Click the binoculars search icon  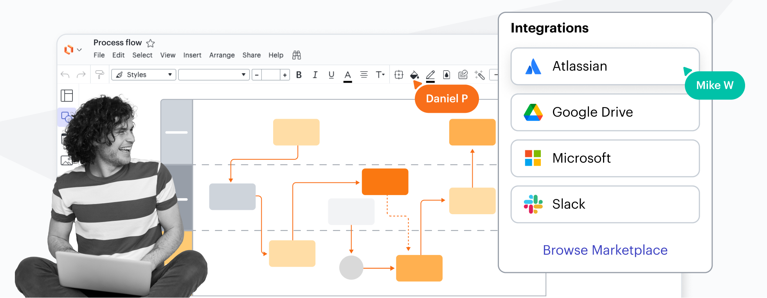point(297,55)
